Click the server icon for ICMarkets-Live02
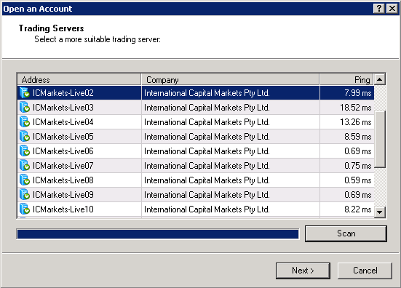 (x=25, y=93)
